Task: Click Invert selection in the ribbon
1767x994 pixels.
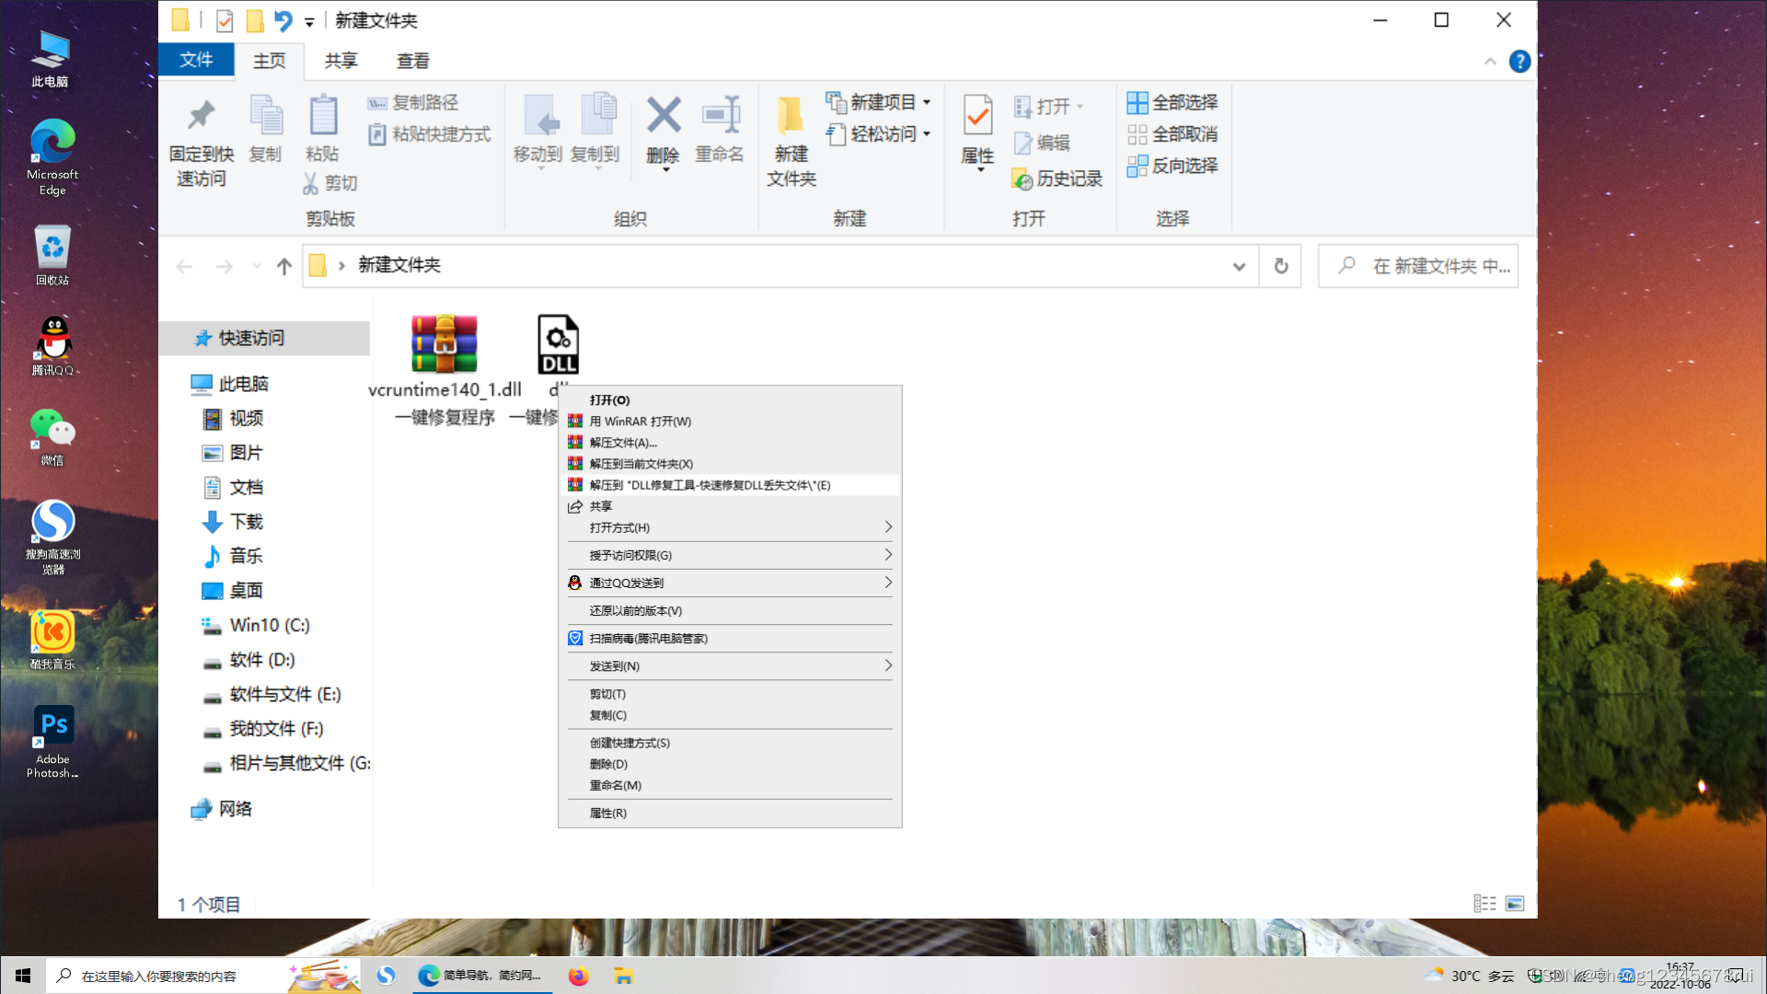Action: pyautogui.click(x=1172, y=166)
